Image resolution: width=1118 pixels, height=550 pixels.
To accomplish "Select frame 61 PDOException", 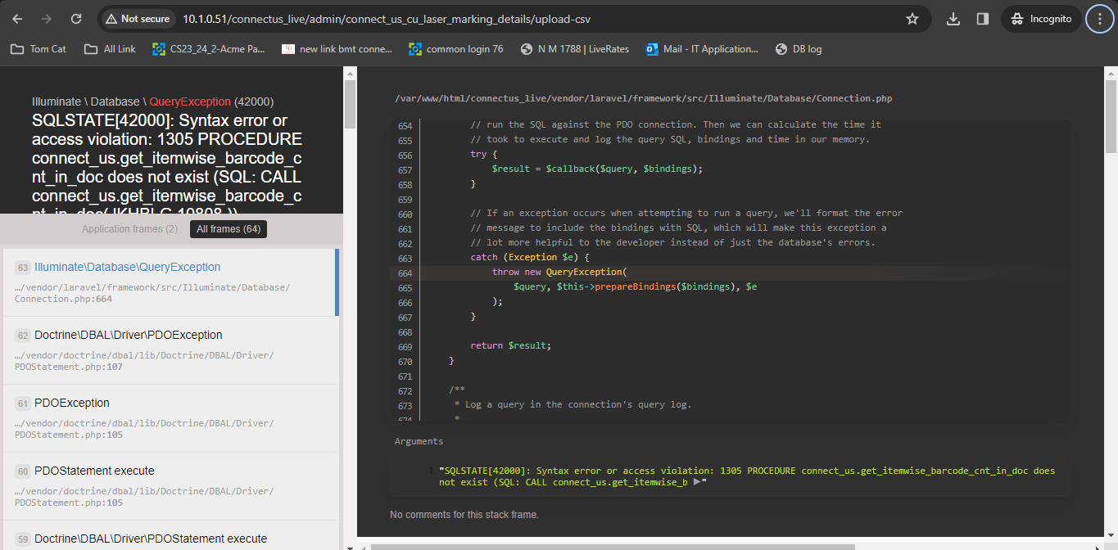I will tap(170, 418).
